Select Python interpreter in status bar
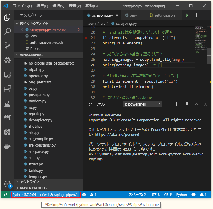Screen dimensions: 213x209 click(45, 195)
